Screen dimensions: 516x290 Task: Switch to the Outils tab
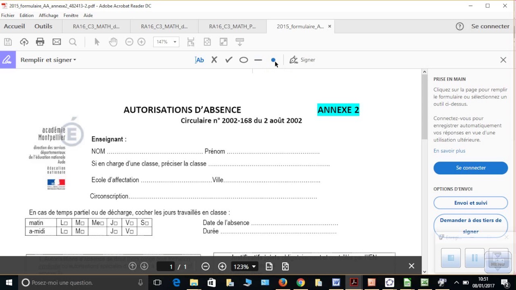click(43, 26)
